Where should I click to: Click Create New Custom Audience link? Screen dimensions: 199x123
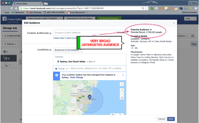pos(65,38)
